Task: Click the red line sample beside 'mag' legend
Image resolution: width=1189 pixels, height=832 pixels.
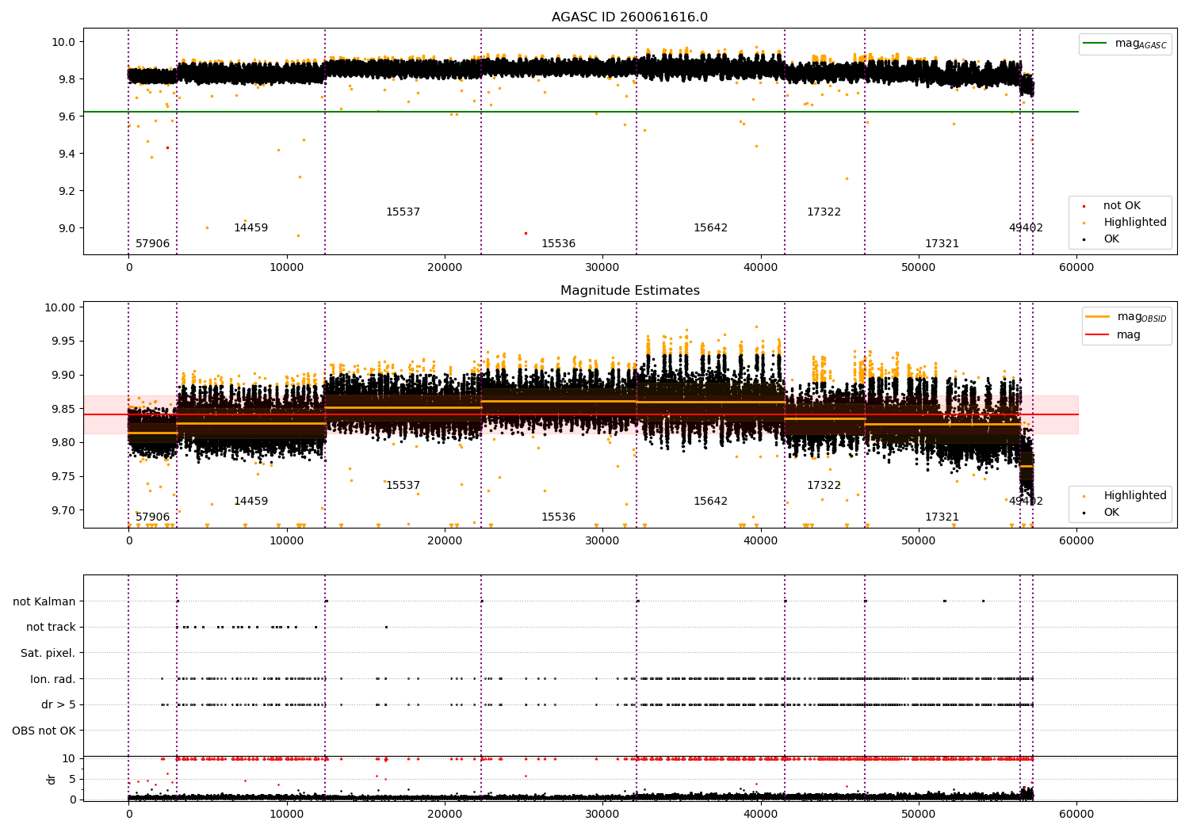Action: (1098, 334)
